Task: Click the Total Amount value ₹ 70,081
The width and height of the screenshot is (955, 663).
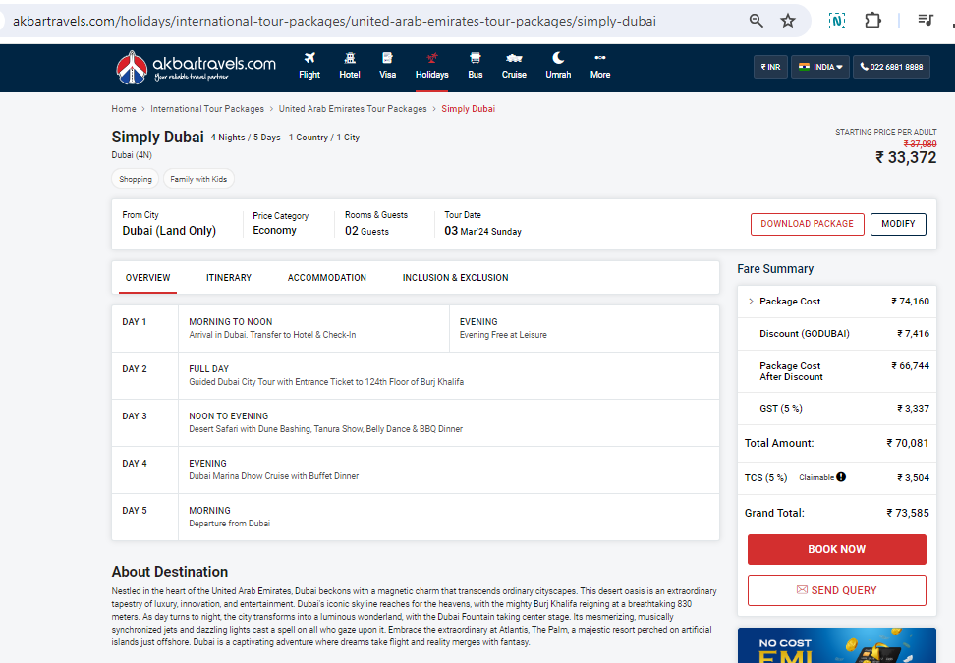Action: 908,443
